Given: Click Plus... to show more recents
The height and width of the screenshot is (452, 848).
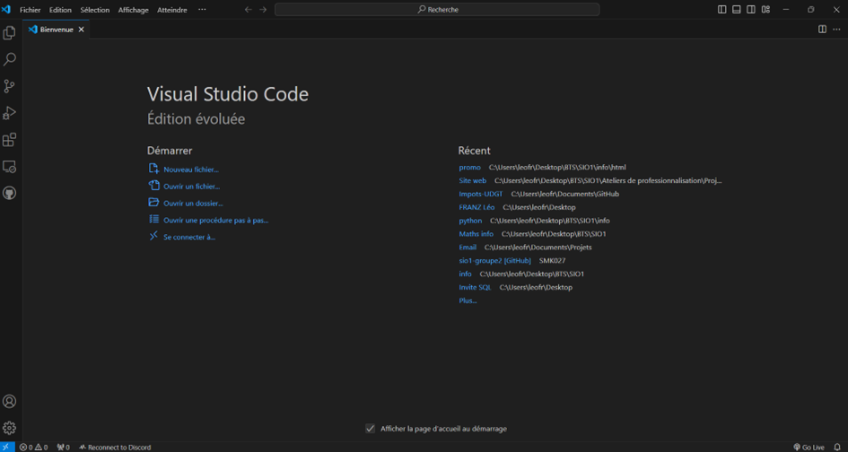Looking at the screenshot, I should point(468,300).
